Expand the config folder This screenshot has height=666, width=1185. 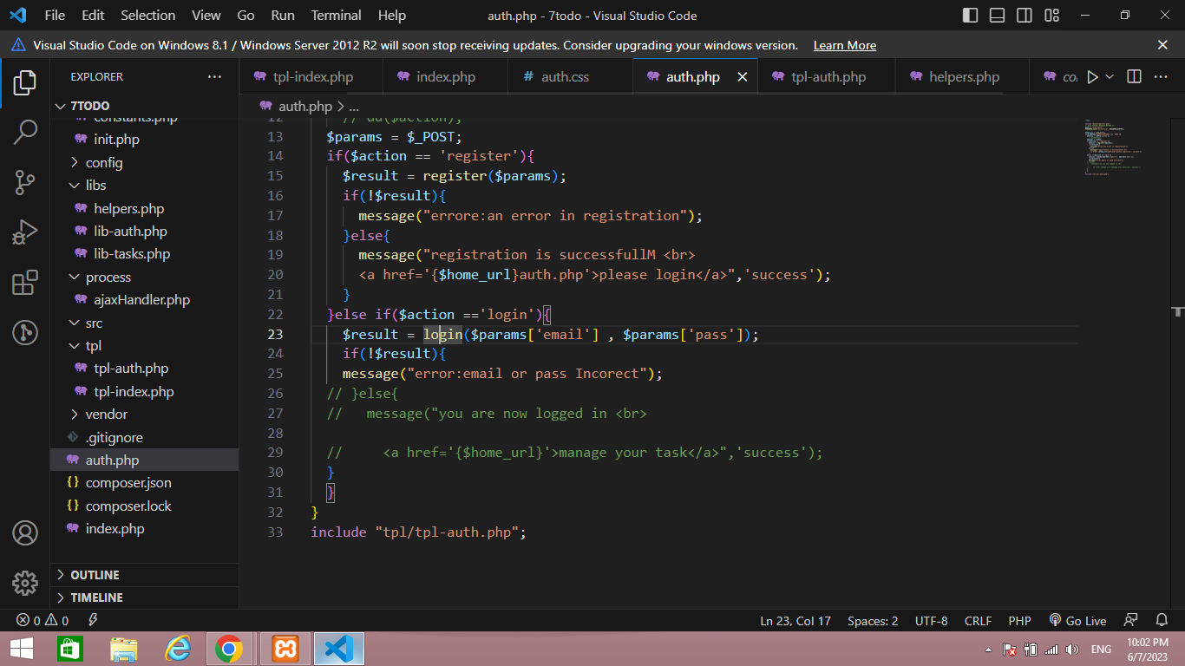coord(144,162)
